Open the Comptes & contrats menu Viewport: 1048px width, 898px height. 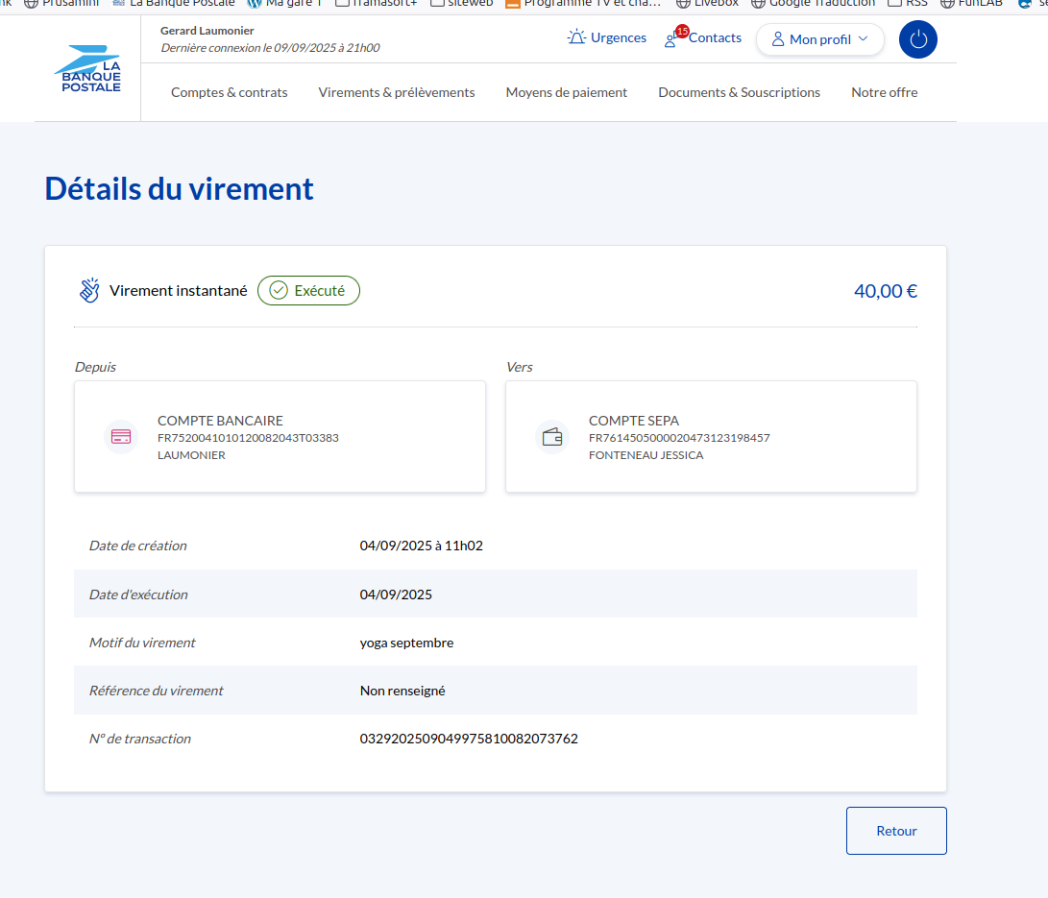coord(229,92)
